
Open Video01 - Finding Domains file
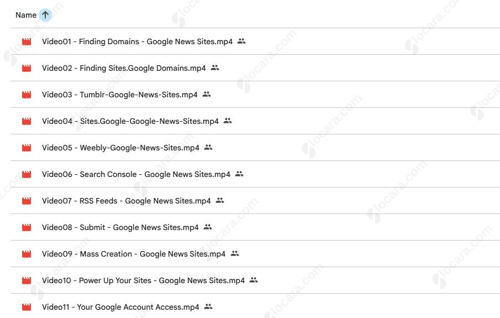pyautogui.click(x=137, y=41)
